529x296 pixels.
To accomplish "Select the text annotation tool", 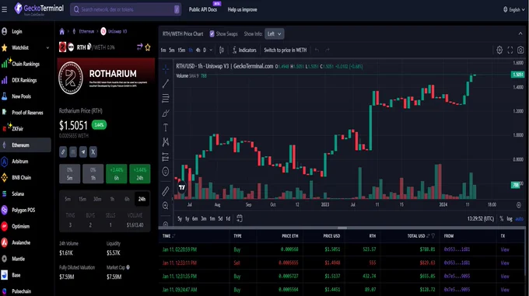I will tap(166, 127).
